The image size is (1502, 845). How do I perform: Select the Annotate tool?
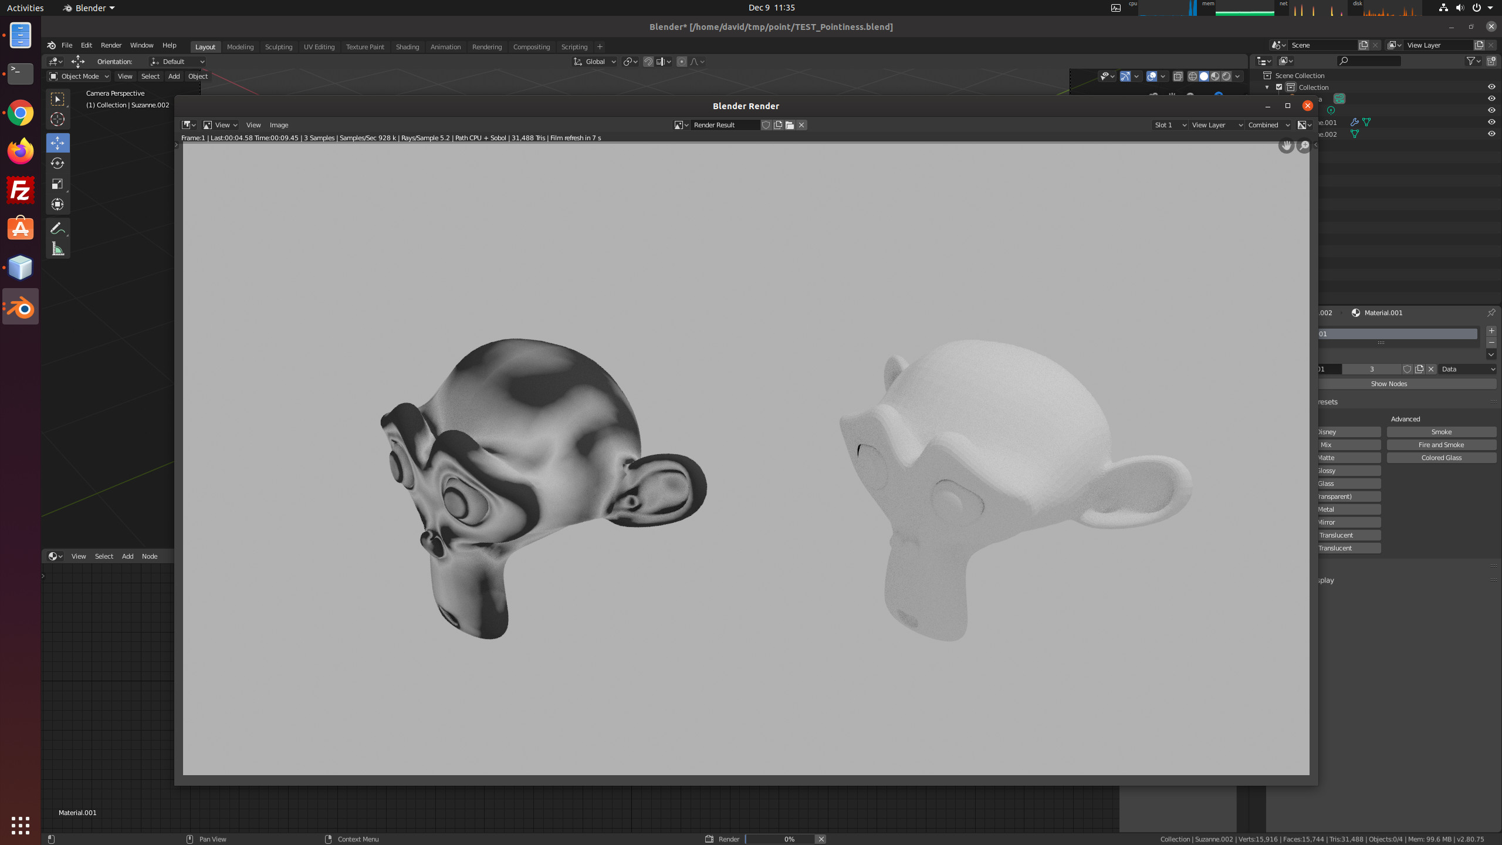(58, 228)
